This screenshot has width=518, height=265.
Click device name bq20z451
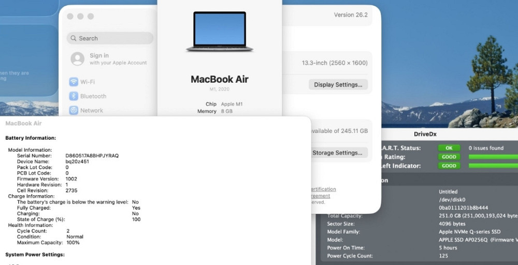point(77,161)
